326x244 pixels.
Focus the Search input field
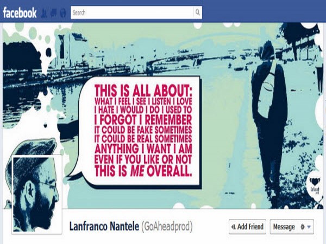pos(132,12)
